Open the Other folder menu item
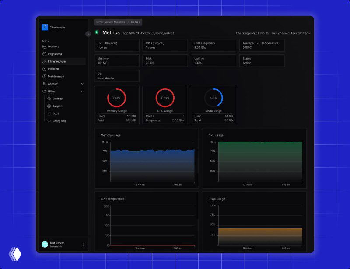350x269 pixels. (x=51, y=91)
